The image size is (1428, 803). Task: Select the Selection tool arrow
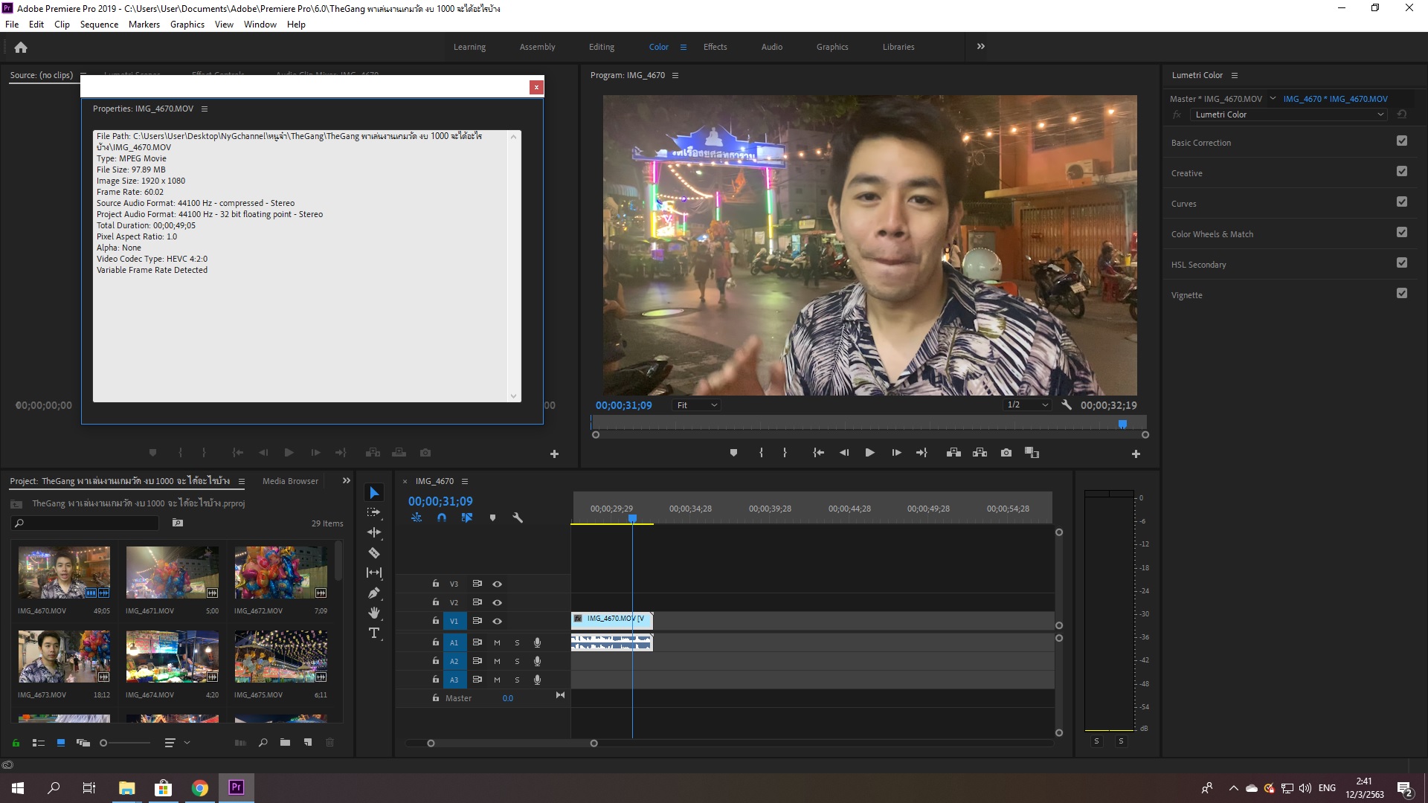[x=374, y=493]
